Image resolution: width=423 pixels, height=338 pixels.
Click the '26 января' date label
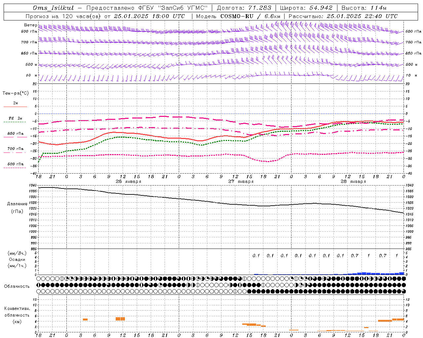[128, 181]
